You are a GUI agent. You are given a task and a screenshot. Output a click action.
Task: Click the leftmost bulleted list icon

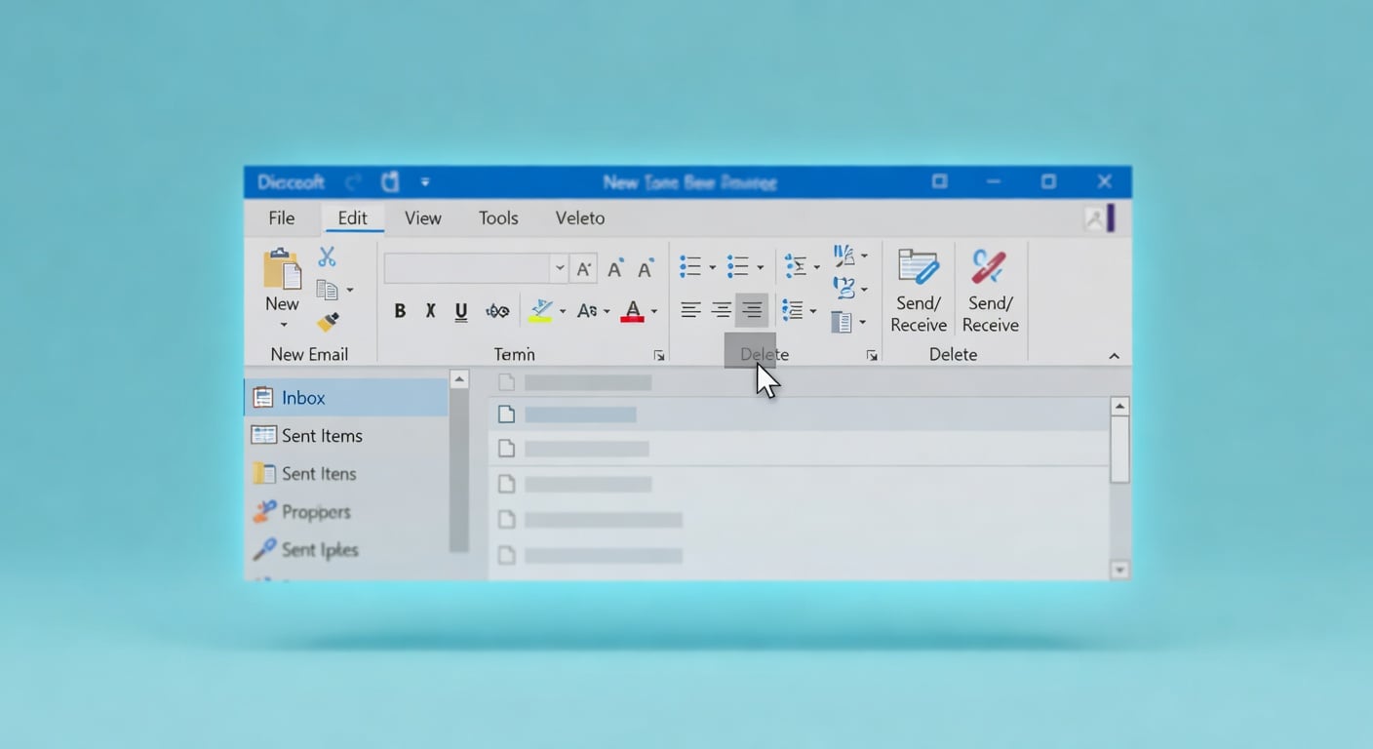click(690, 266)
